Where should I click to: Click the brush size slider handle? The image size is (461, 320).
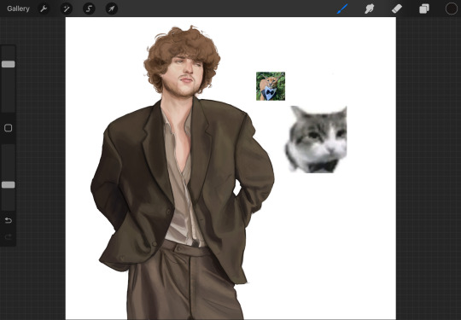(x=9, y=64)
